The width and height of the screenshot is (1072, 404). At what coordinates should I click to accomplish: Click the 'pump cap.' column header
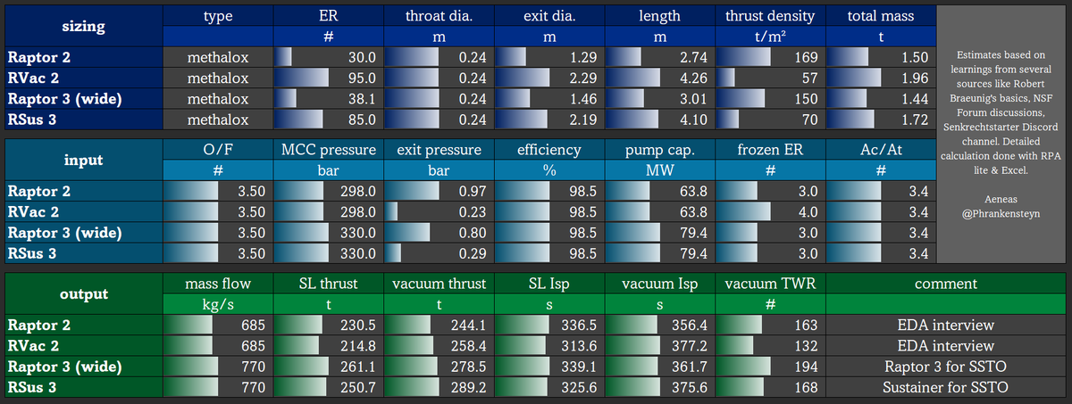(x=659, y=149)
